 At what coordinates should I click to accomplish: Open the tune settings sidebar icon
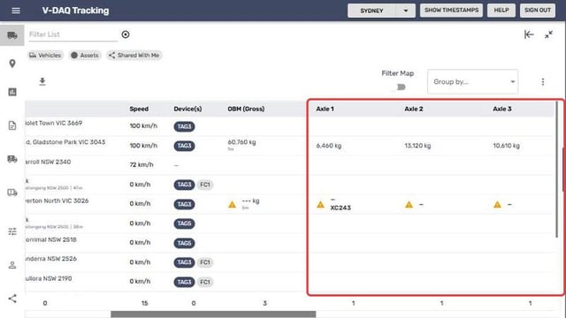click(12, 231)
